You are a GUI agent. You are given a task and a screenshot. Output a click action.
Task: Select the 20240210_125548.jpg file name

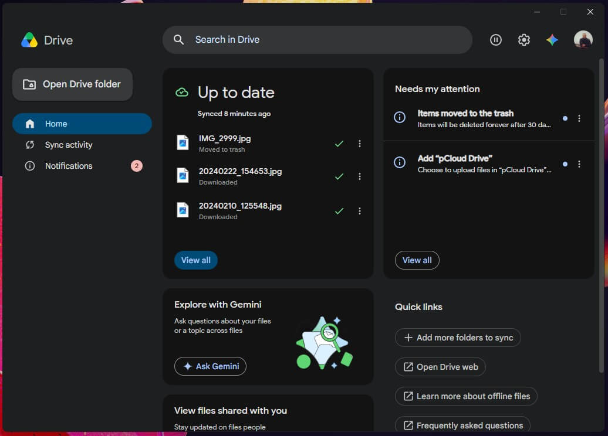coord(240,206)
